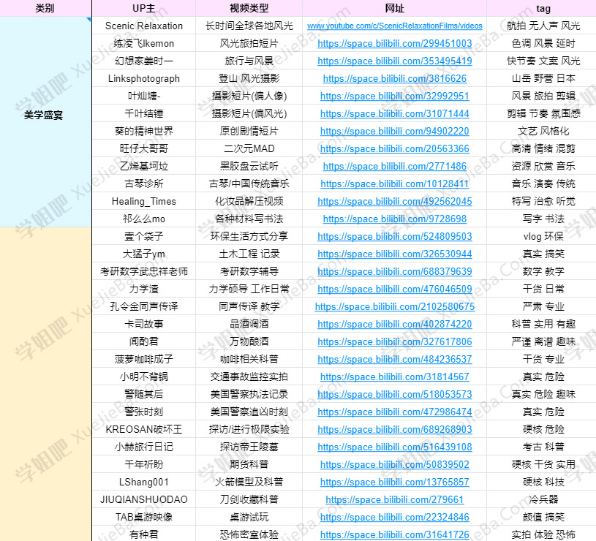Open bilibili link ending 279661
Screen dimensions: 596x541
[395, 499]
